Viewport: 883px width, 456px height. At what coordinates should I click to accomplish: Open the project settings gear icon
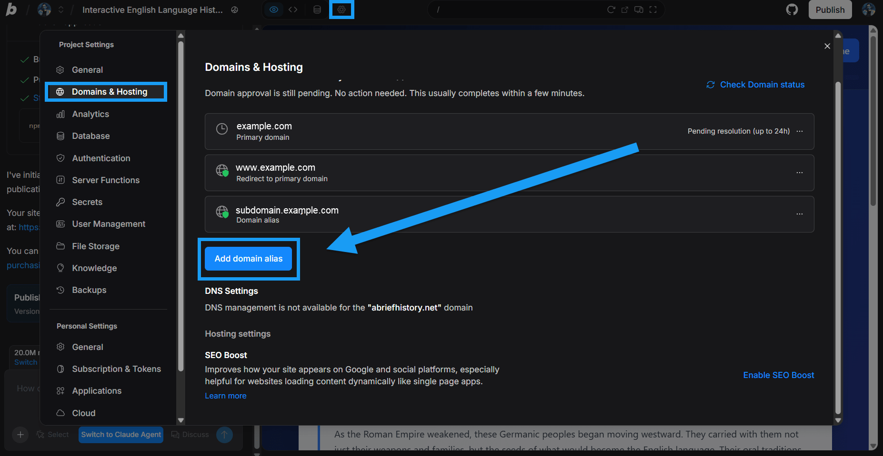(341, 9)
